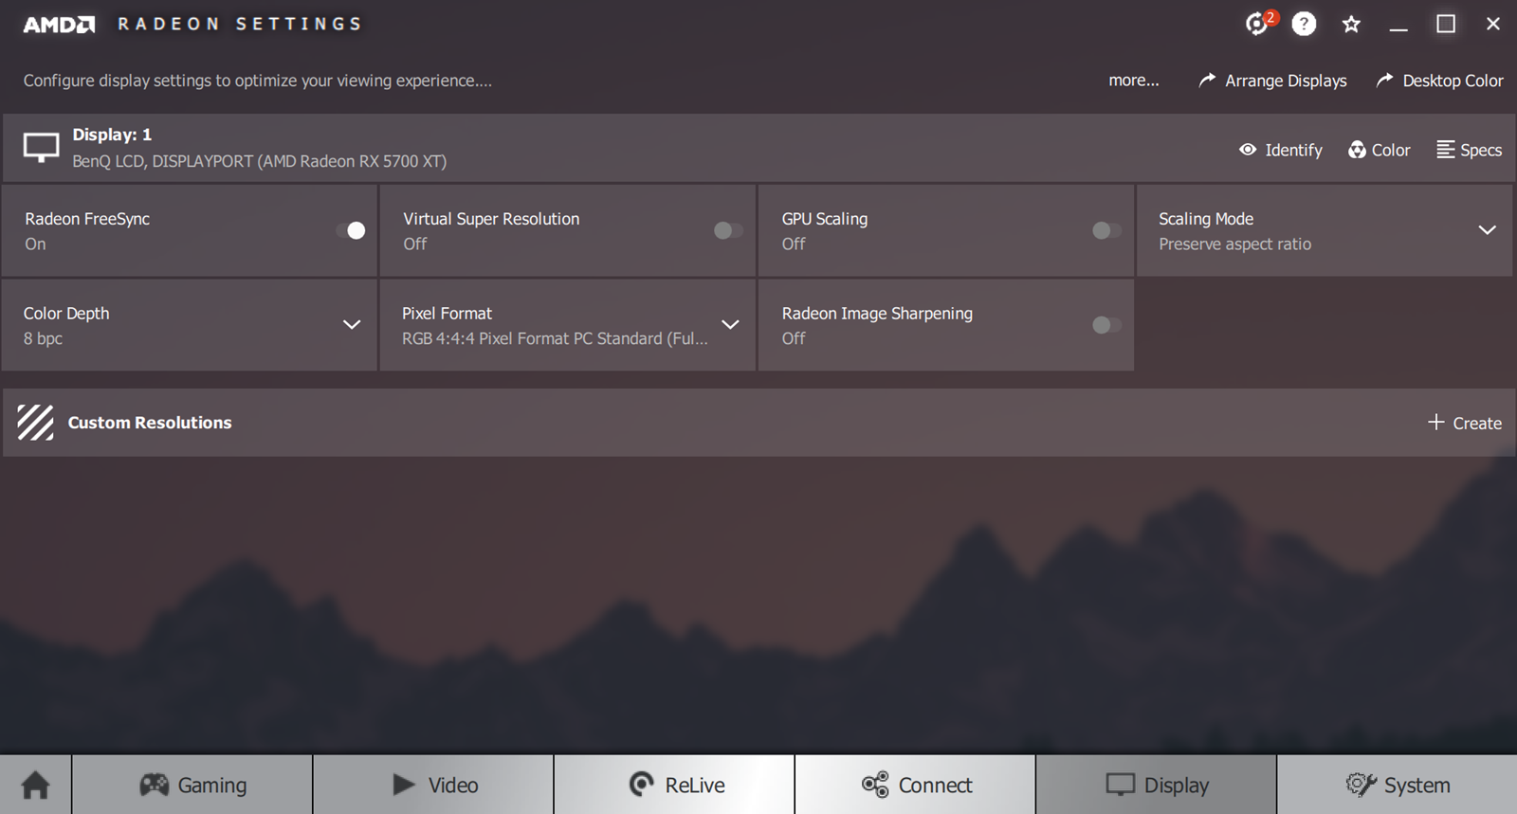Image resolution: width=1517 pixels, height=814 pixels.
Task: Open the System tab
Action: point(1397,785)
